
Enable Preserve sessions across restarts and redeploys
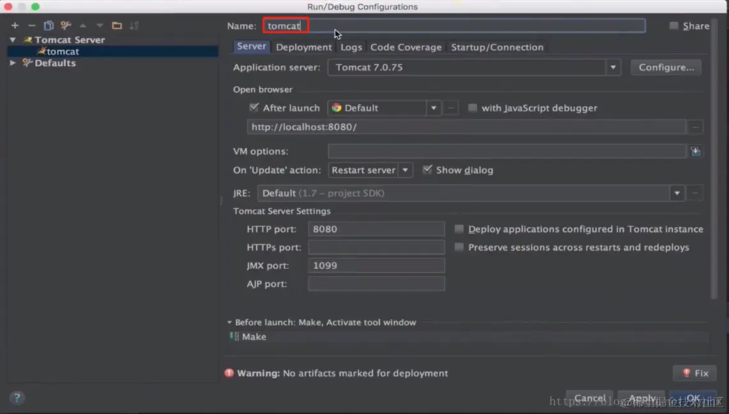click(459, 247)
